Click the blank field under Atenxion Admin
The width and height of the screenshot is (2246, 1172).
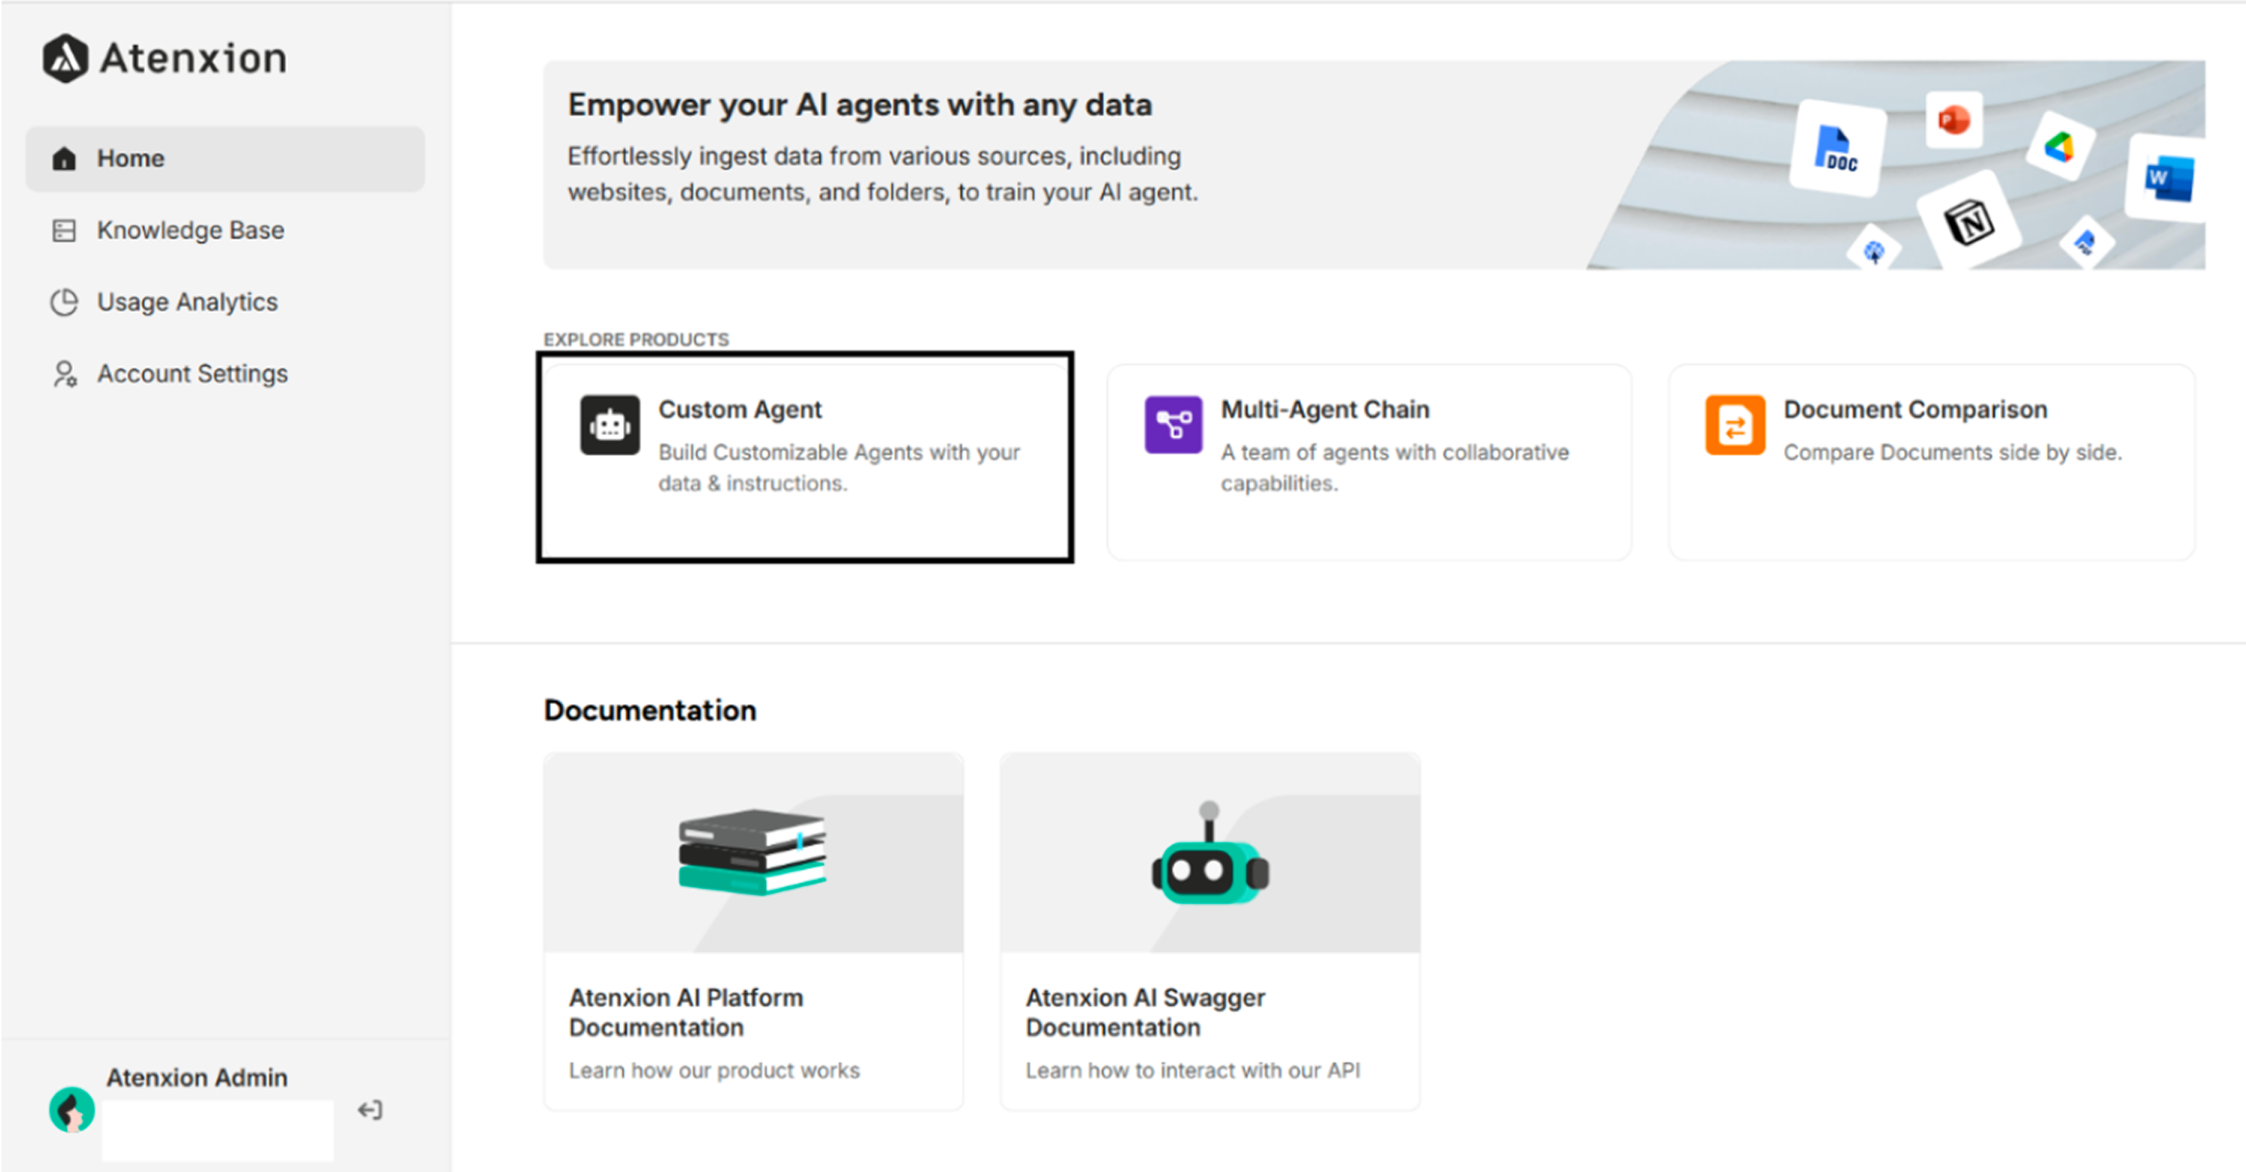coord(216,1130)
